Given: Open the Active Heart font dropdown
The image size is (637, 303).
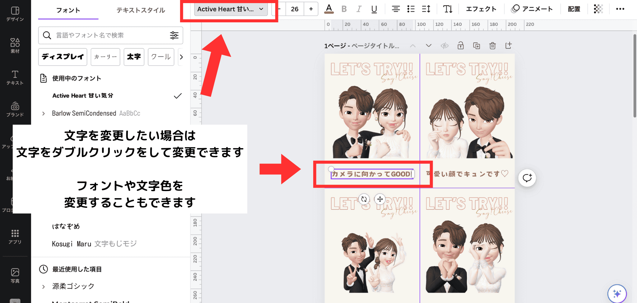Looking at the screenshot, I should pos(230,9).
